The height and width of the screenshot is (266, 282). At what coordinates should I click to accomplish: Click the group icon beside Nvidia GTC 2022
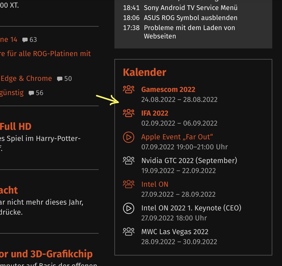pos(129,160)
